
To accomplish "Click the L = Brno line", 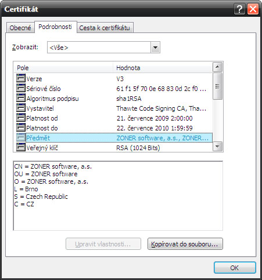I will tap(26, 189).
